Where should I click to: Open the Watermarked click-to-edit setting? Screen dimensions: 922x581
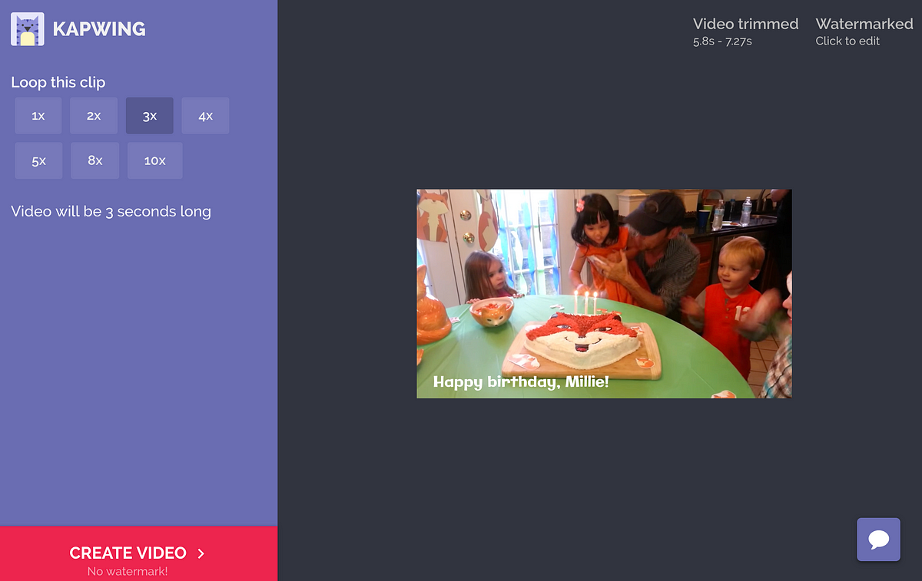pos(864,31)
